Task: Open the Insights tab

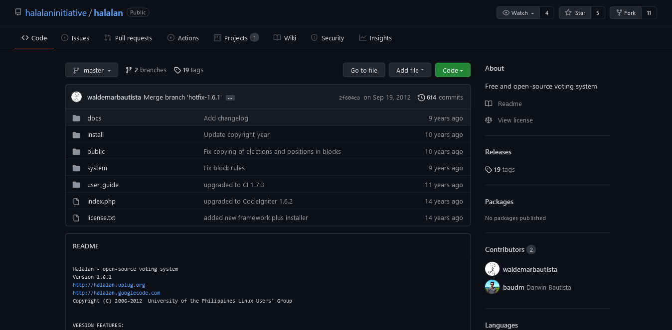Action: click(375, 38)
